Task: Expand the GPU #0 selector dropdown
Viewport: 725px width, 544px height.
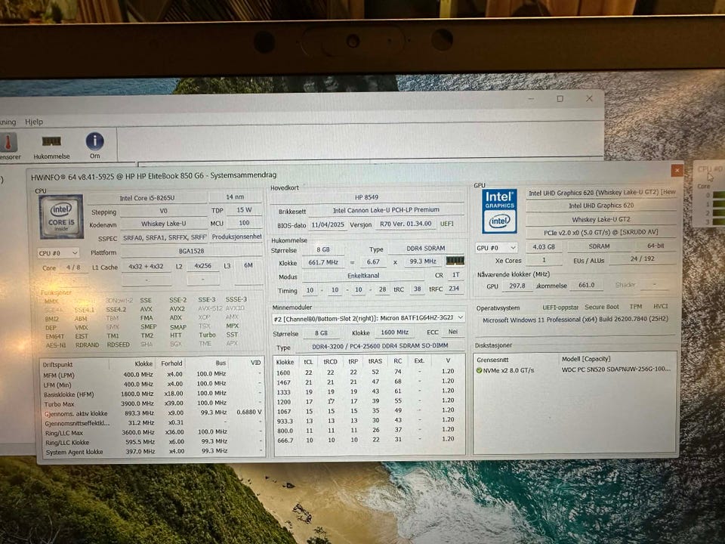Action: point(496,248)
